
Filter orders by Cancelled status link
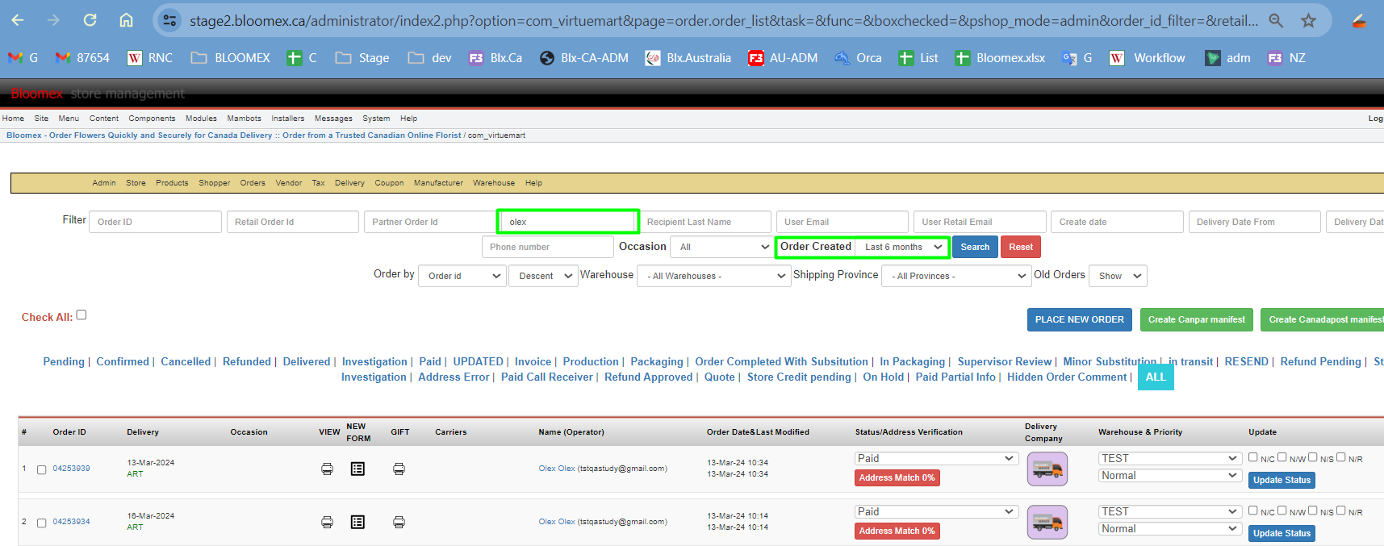(186, 361)
